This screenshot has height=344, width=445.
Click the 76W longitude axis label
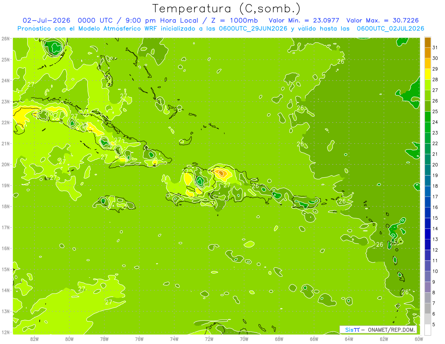coord(139,339)
